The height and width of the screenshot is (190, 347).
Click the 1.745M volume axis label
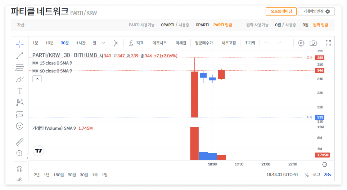(323, 155)
